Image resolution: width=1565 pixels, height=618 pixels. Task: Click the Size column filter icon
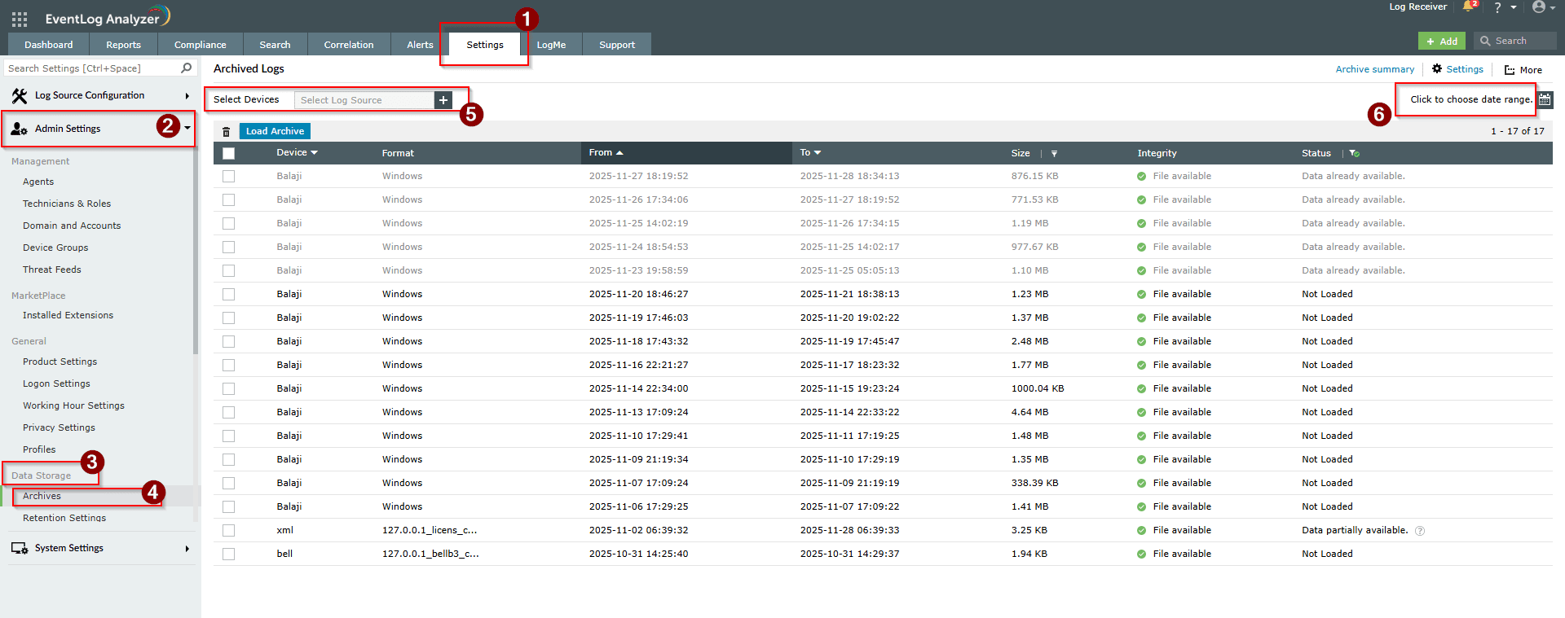click(1054, 153)
